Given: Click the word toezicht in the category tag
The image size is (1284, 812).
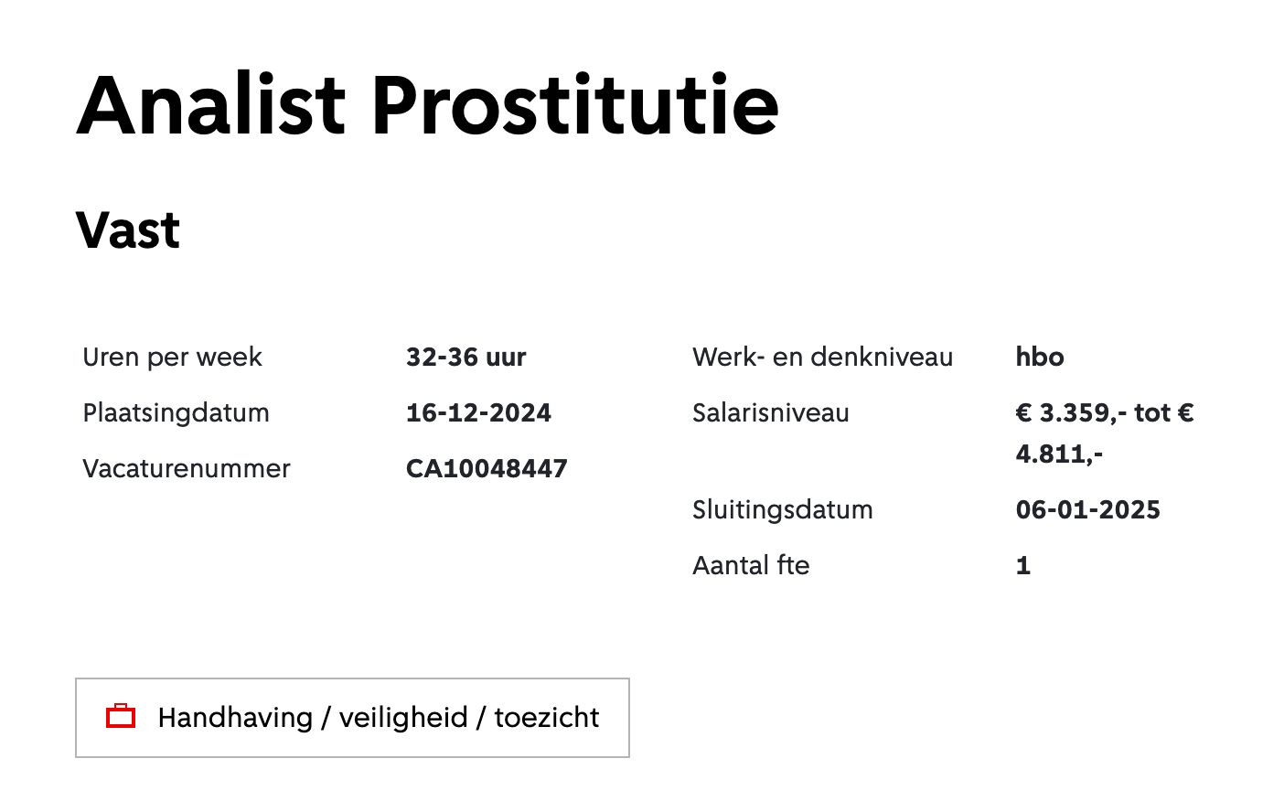Looking at the screenshot, I should (547, 718).
